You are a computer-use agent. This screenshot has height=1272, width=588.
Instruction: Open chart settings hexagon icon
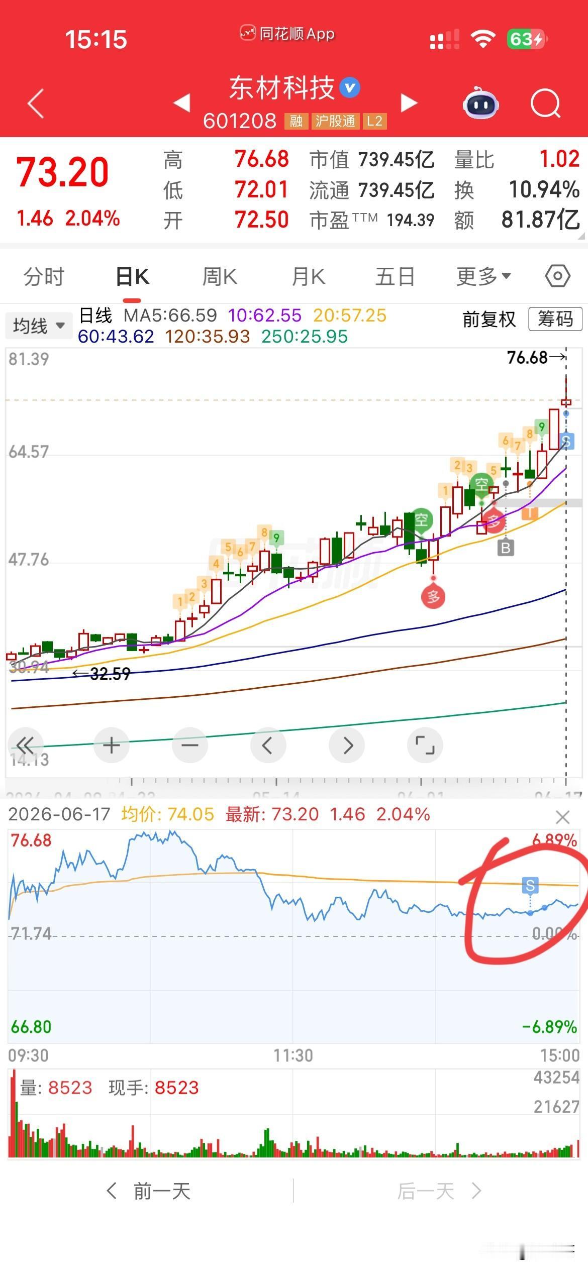[558, 276]
